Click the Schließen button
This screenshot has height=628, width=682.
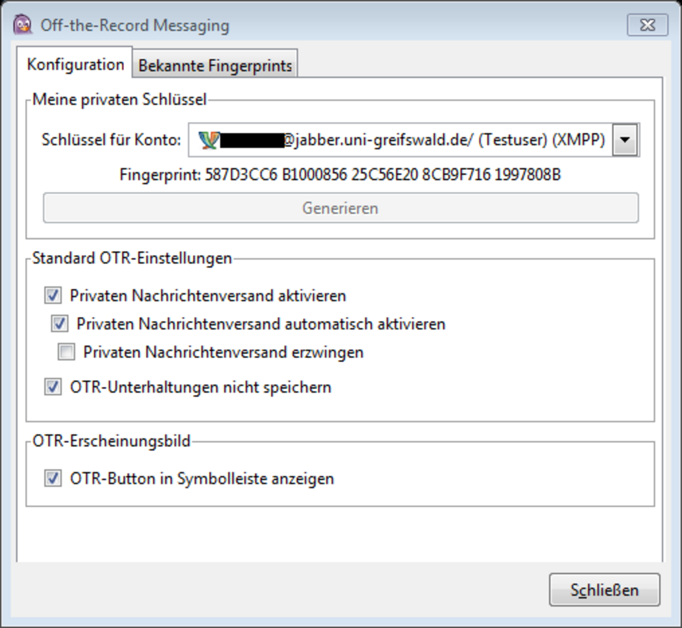[604, 590]
